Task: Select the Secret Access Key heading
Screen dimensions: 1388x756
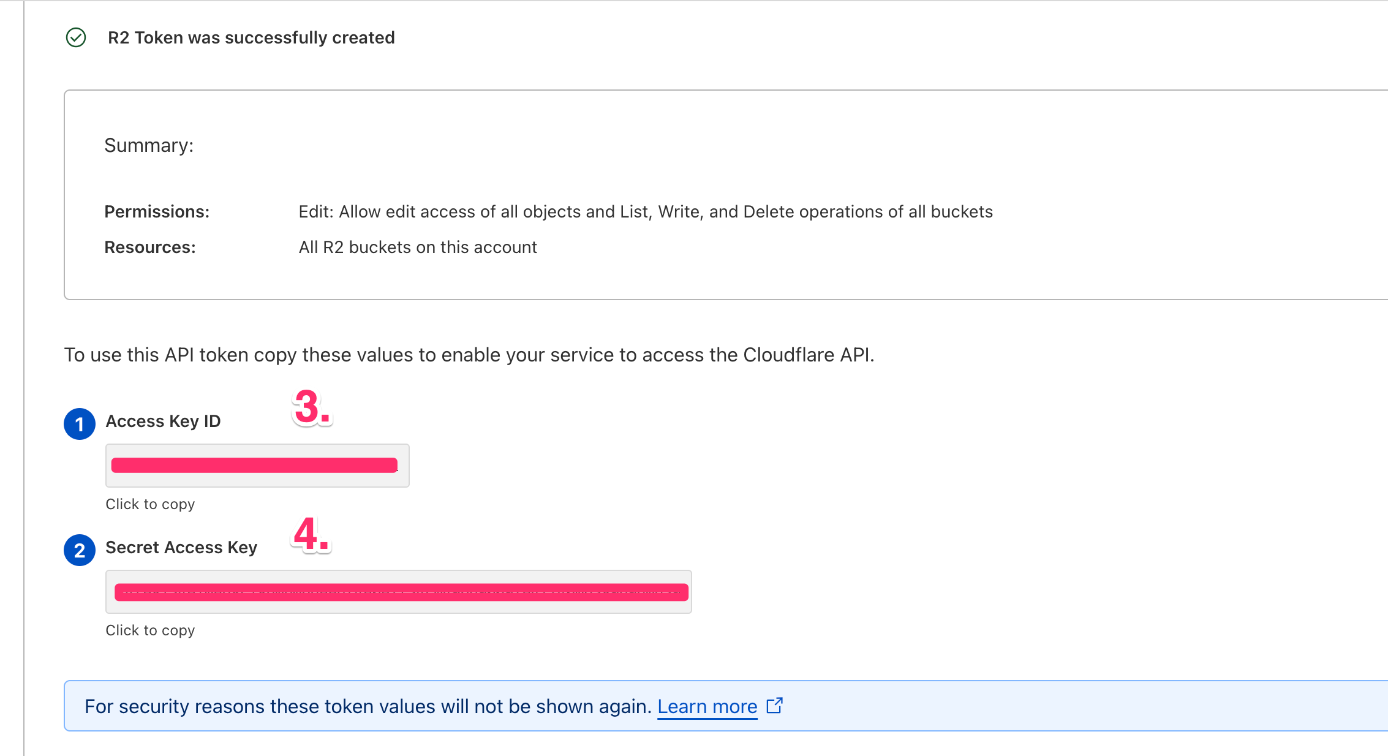Action: click(181, 547)
